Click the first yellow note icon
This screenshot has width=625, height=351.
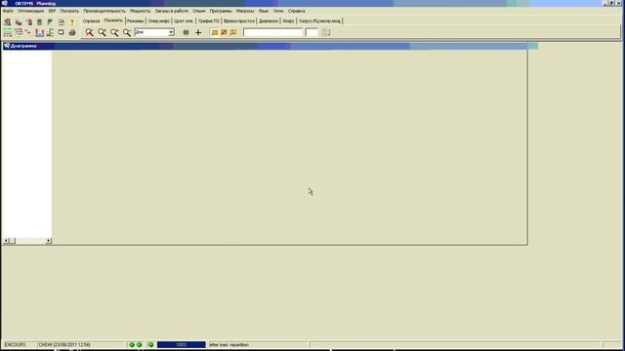pyautogui.click(x=215, y=32)
